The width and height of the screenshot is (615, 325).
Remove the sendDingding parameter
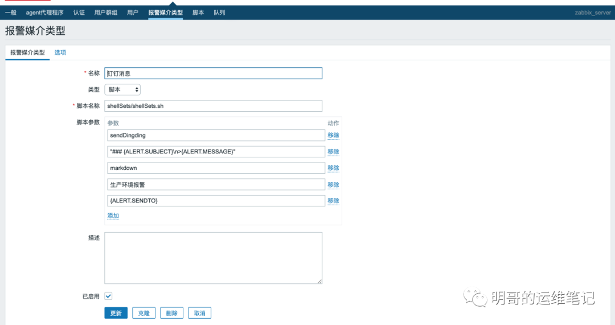[x=333, y=136]
